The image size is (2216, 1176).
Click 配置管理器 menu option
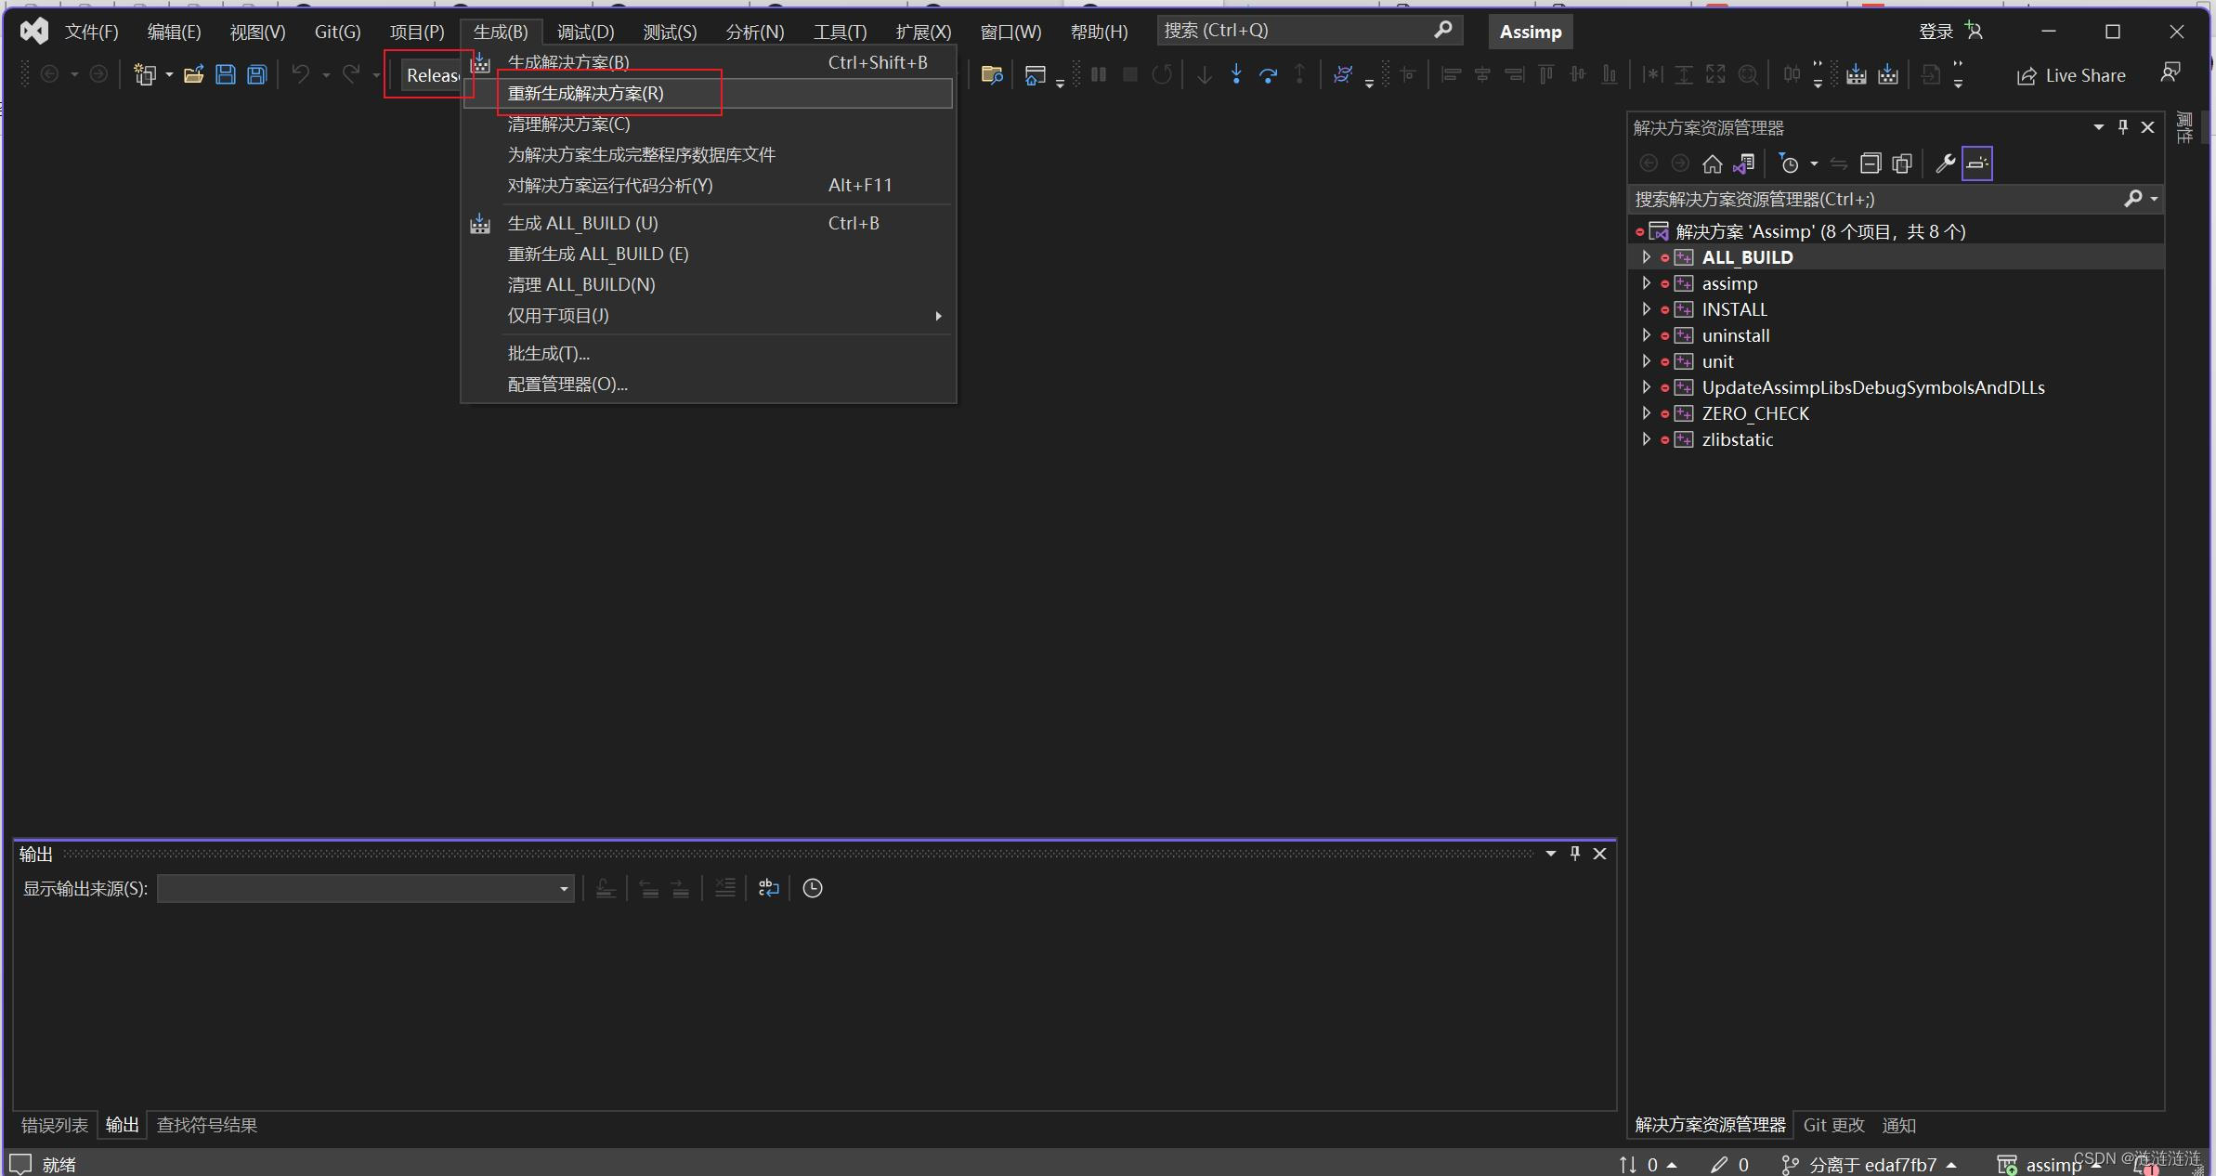[x=568, y=383]
